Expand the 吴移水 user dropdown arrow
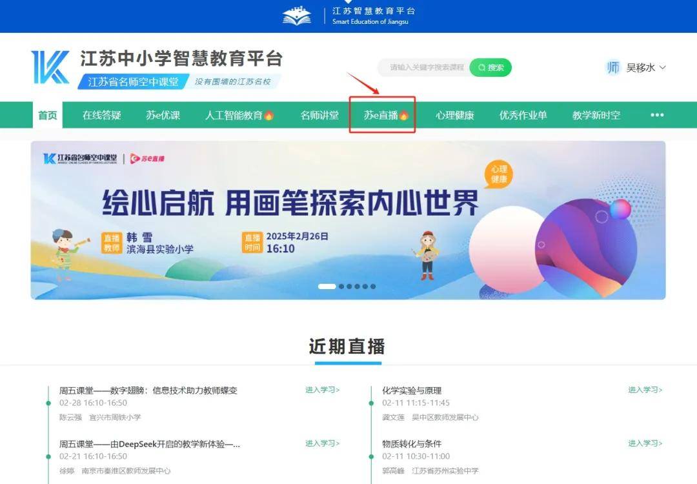 (663, 68)
